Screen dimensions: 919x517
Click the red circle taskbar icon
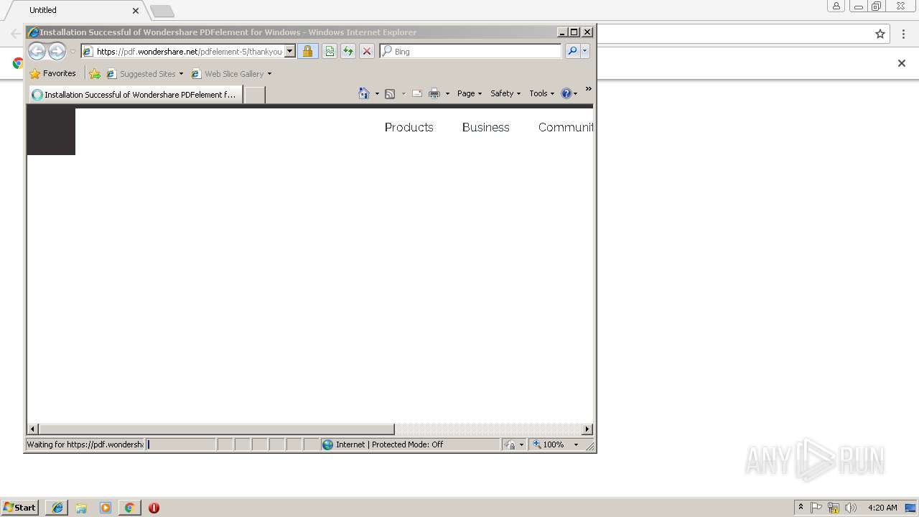[154, 508]
